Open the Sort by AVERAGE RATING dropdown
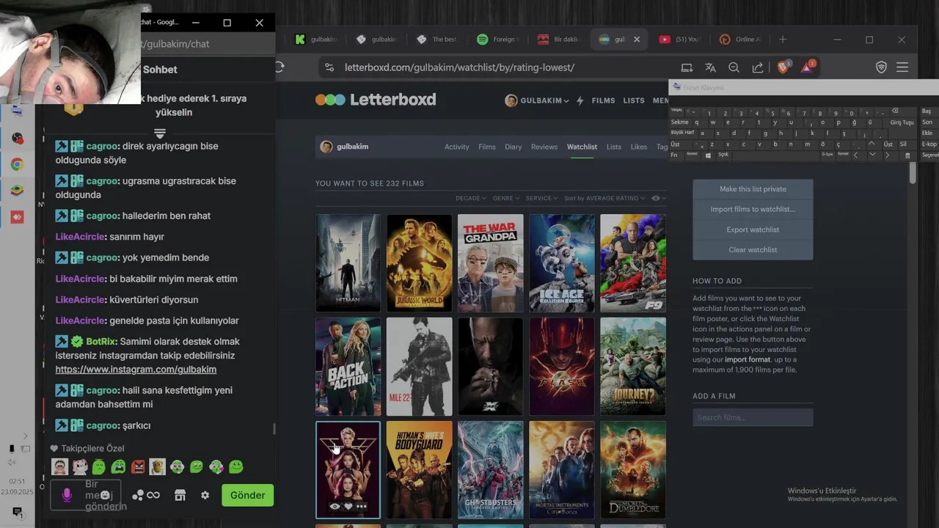Viewport: 939px width, 528px height. [604, 198]
